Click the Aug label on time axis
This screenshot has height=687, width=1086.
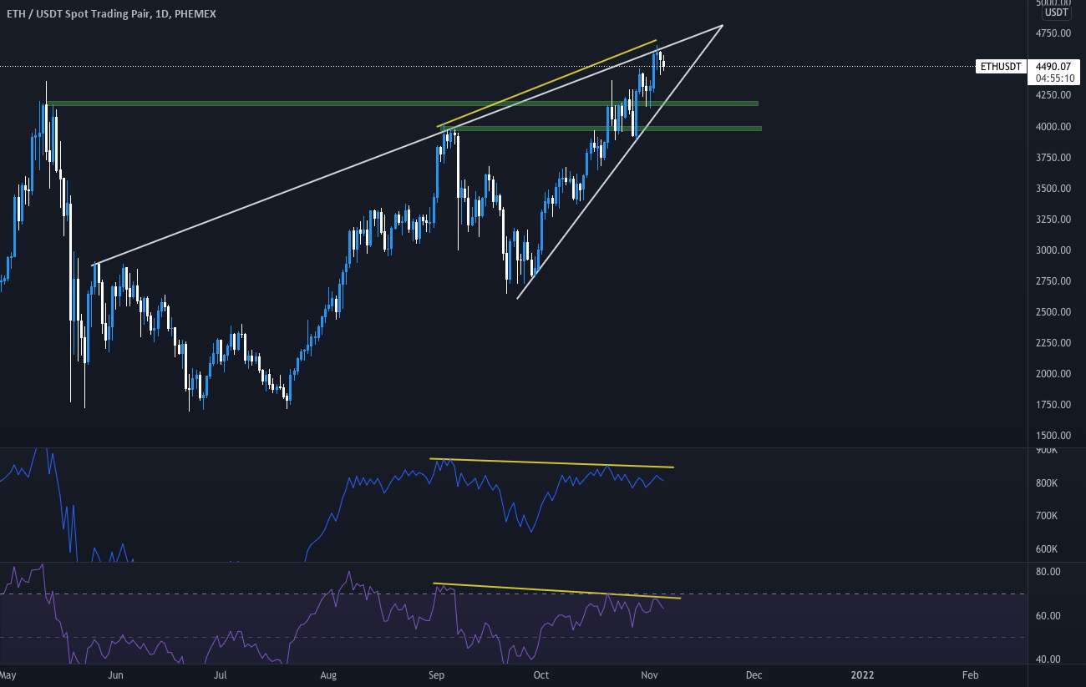329,674
